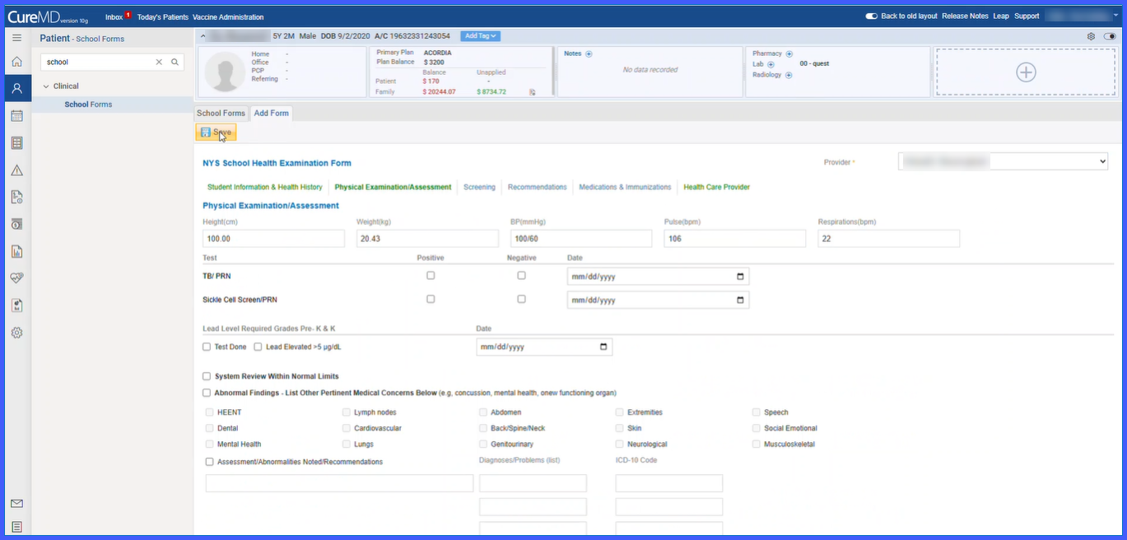Open the Screening form section

(479, 187)
